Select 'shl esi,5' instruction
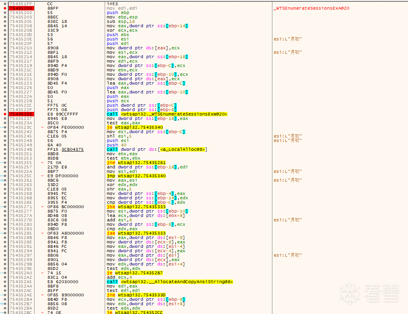408x314 pixels. (x=119, y=136)
